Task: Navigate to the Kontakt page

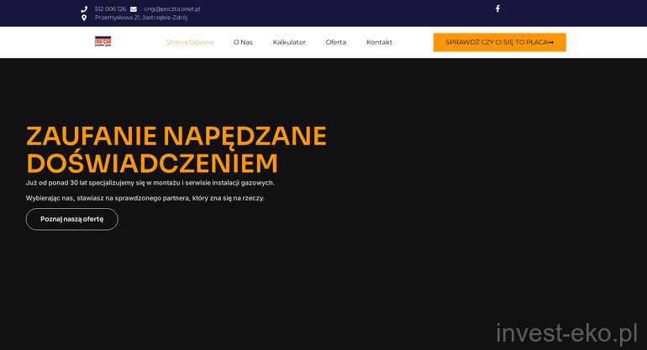Action: [379, 42]
